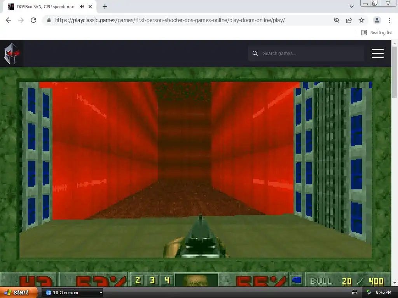Click the network tray icon
Screen dimensions: 398x298
[369, 293]
